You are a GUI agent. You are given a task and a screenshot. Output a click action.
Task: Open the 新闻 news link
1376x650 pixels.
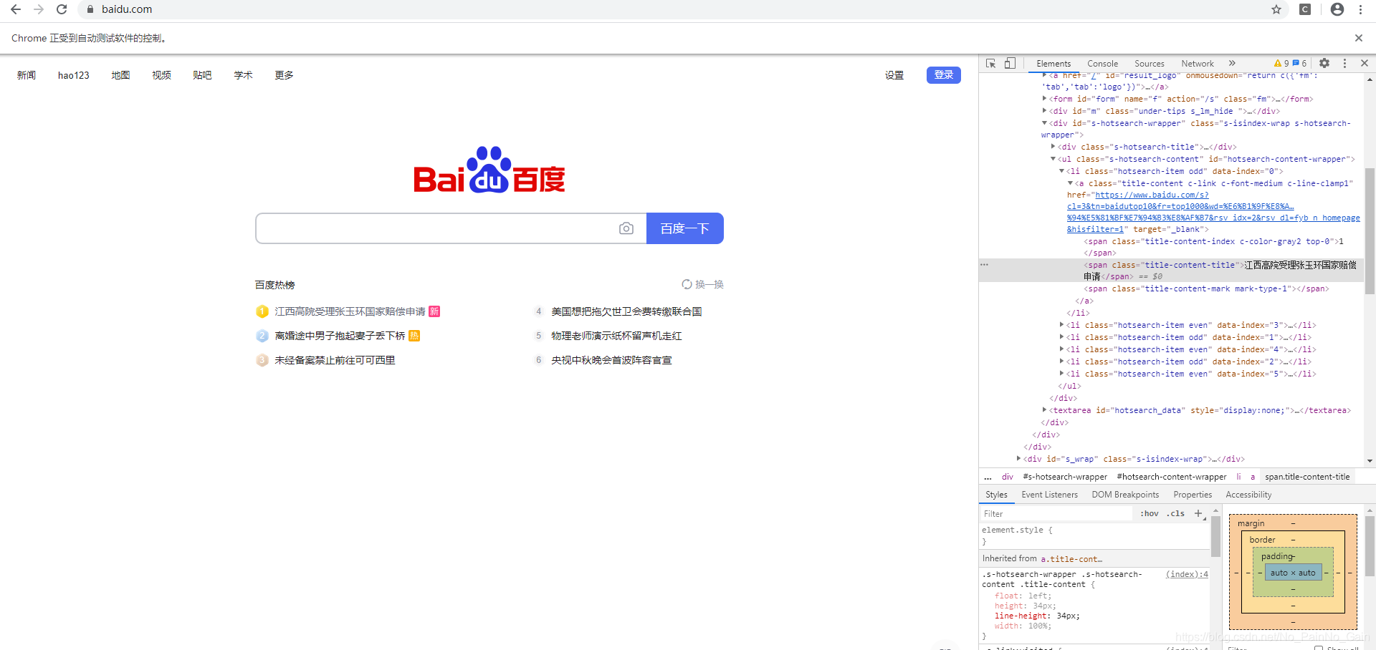tap(27, 75)
